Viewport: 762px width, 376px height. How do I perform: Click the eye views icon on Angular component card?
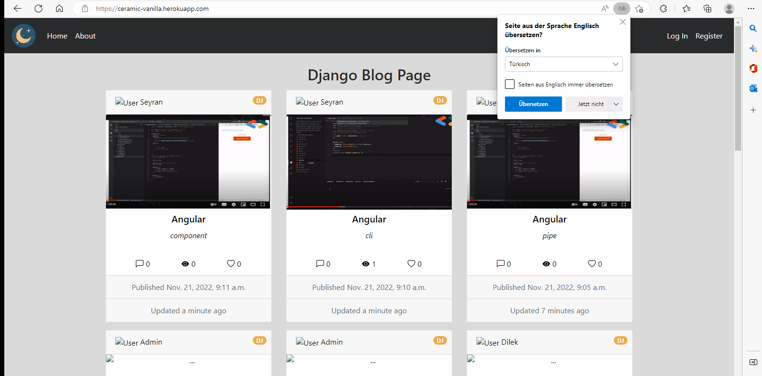click(x=185, y=264)
